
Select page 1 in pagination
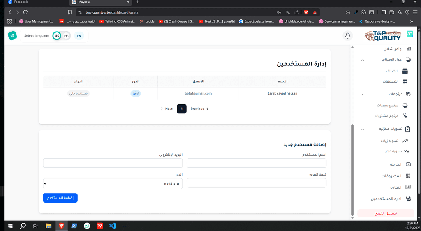point(181,109)
